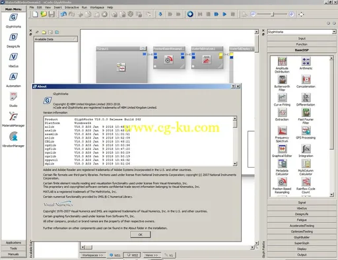Expand the Display palette section

pos(302,249)
